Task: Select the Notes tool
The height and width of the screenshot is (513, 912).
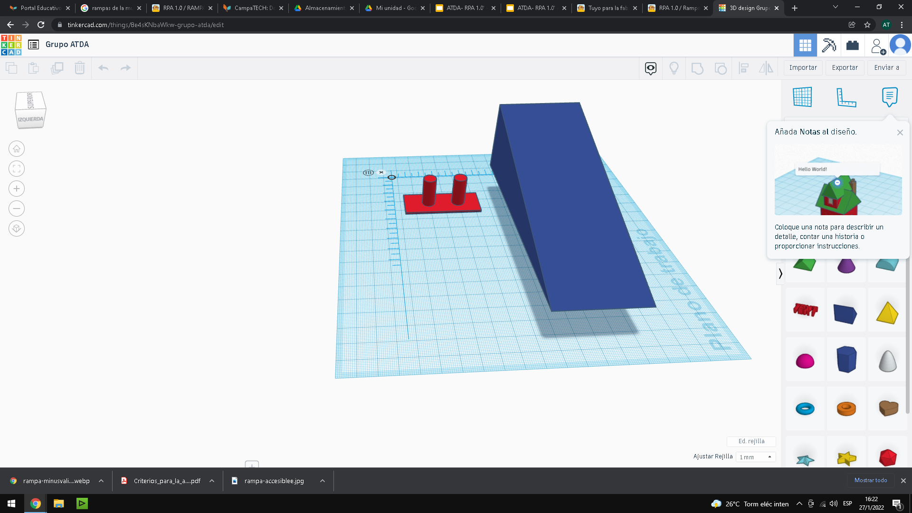Action: [x=890, y=97]
